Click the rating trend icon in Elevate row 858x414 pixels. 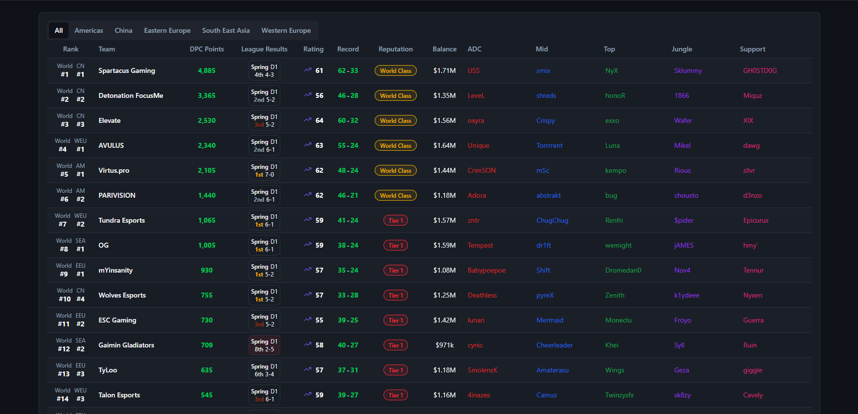(x=307, y=120)
